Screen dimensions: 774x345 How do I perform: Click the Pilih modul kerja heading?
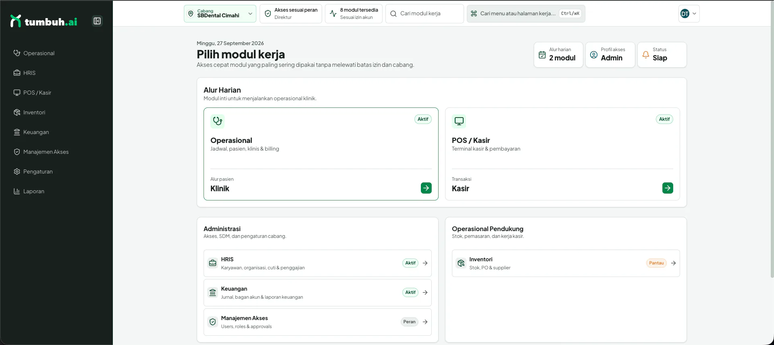pyautogui.click(x=241, y=54)
